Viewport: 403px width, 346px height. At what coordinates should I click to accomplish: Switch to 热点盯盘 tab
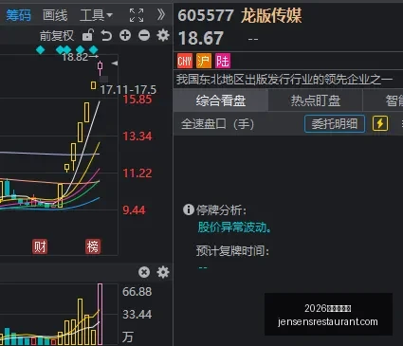tap(316, 100)
